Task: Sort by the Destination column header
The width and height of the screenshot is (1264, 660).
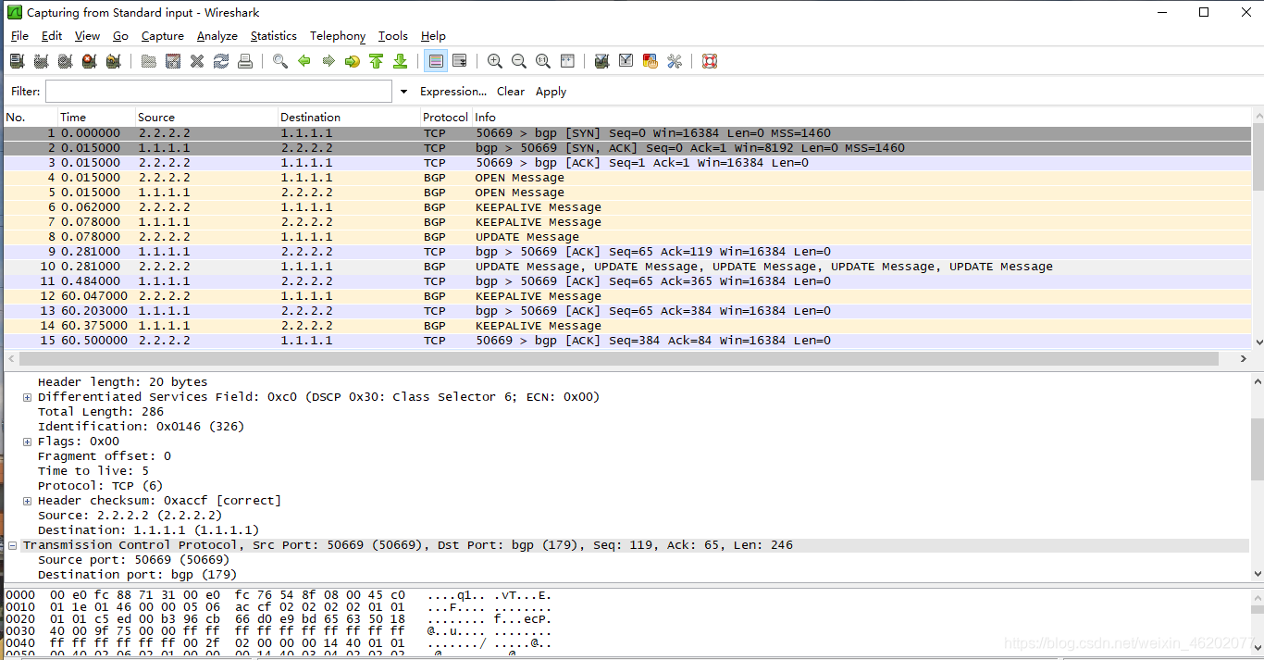Action: pos(349,118)
